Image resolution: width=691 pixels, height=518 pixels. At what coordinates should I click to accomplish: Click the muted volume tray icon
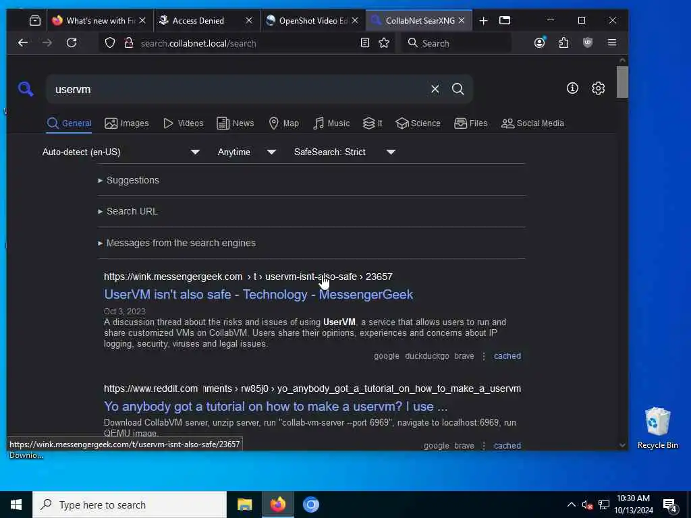[587, 505]
